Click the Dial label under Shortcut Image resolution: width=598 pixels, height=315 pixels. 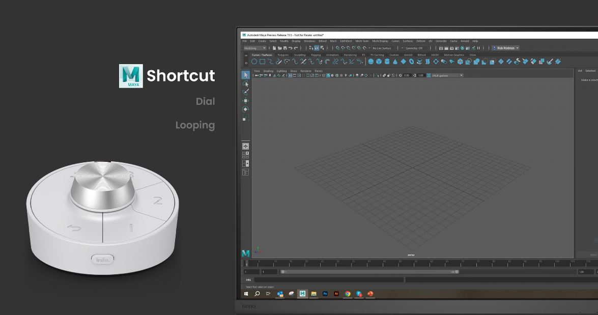click(205, 101)
